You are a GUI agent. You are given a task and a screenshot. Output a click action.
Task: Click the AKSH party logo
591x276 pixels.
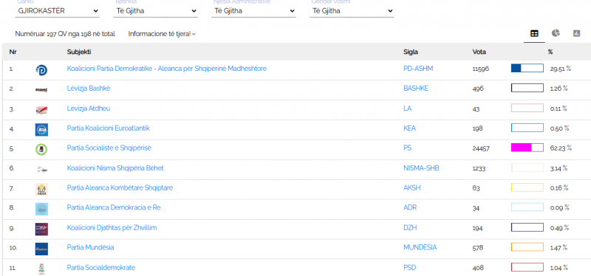coord(41,189)
